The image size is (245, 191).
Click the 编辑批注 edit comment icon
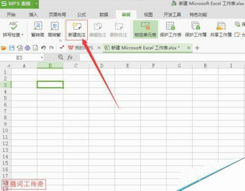click(98, 26)
